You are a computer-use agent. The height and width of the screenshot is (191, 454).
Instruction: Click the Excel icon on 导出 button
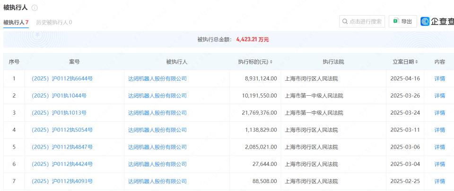(x=395, y=21)
